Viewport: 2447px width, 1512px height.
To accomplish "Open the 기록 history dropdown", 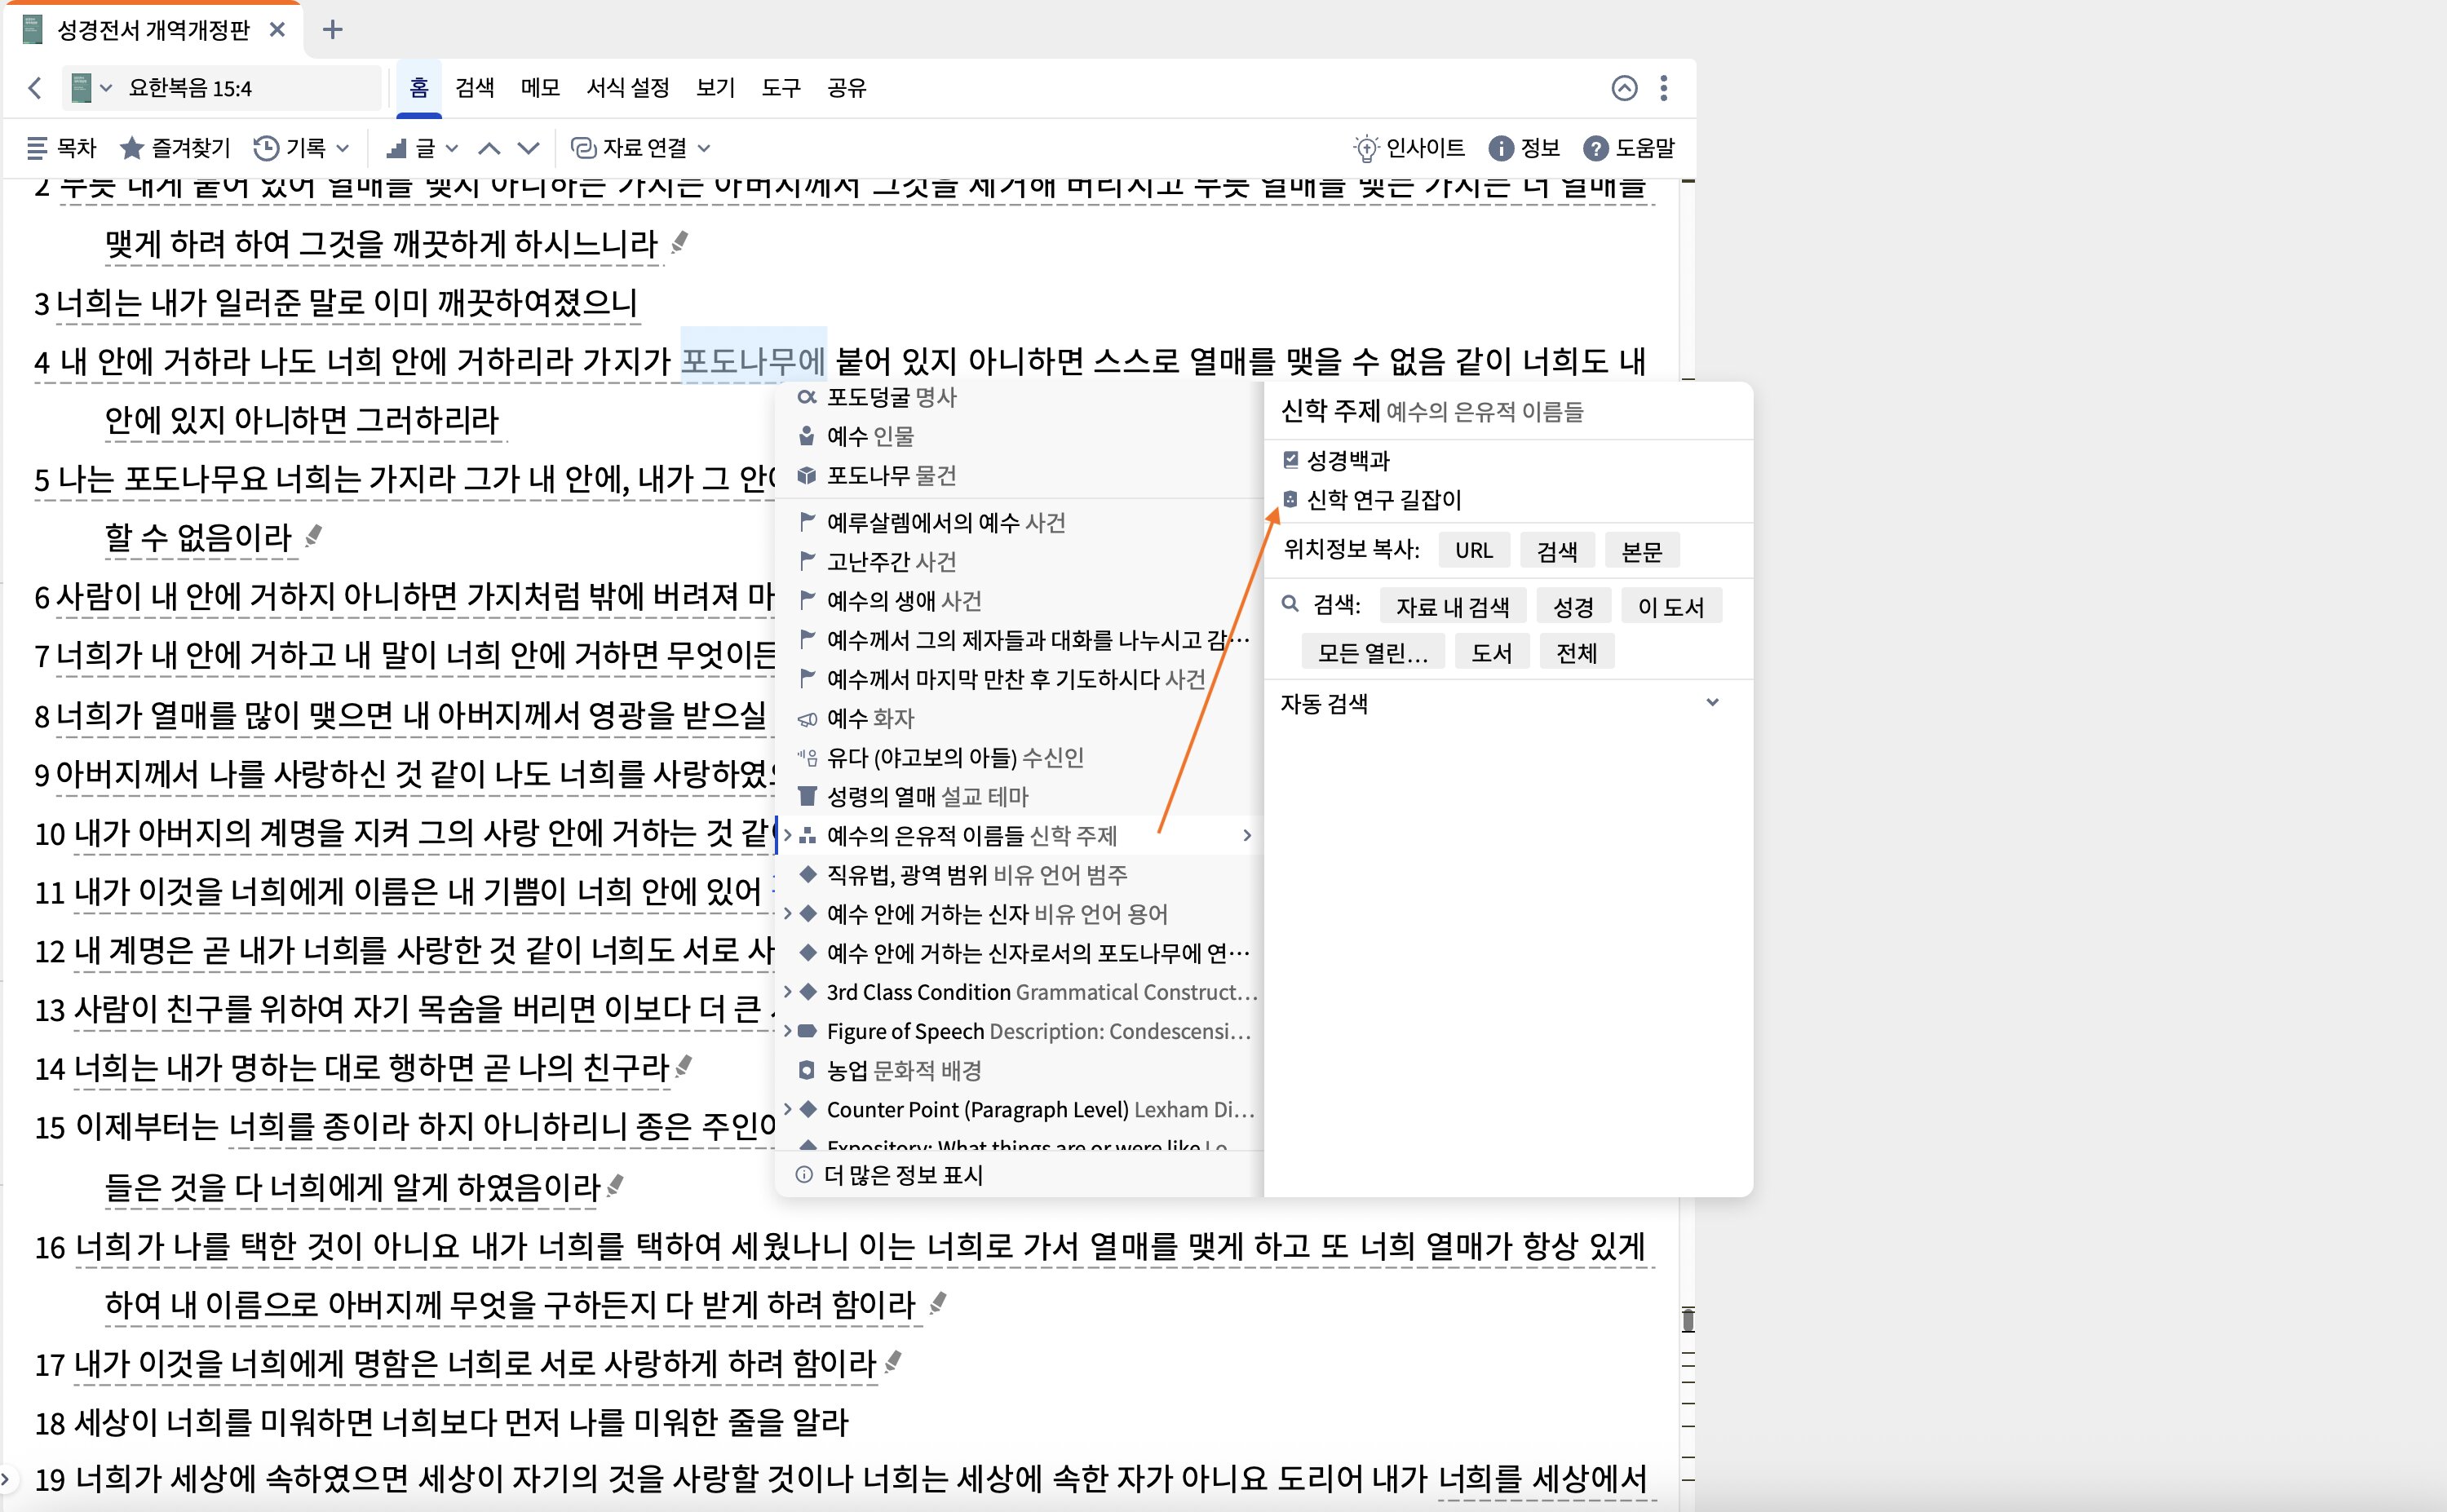I will (302, 148).
